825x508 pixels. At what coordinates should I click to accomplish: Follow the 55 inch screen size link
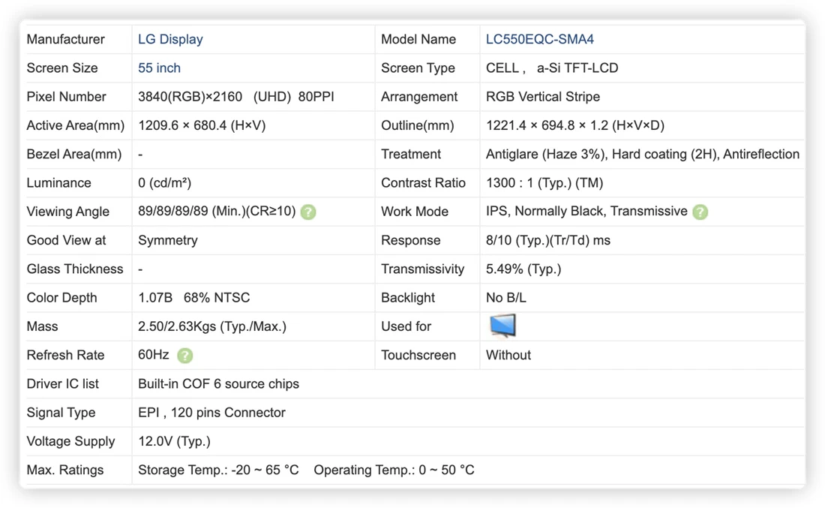pyautogui.click(x=160, y=68)
